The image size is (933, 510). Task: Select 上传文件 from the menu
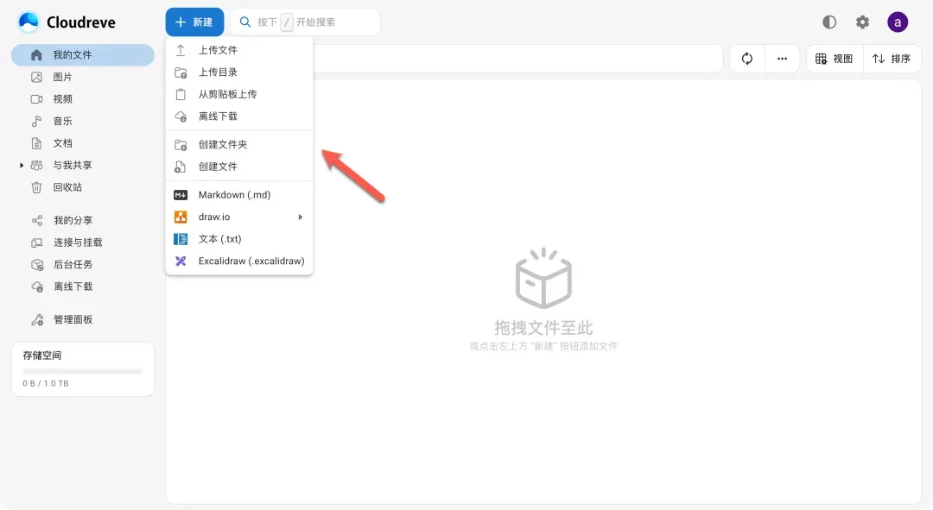(239, 51)
